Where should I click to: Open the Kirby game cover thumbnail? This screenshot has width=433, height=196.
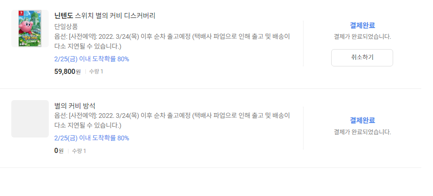click(30, 29)
